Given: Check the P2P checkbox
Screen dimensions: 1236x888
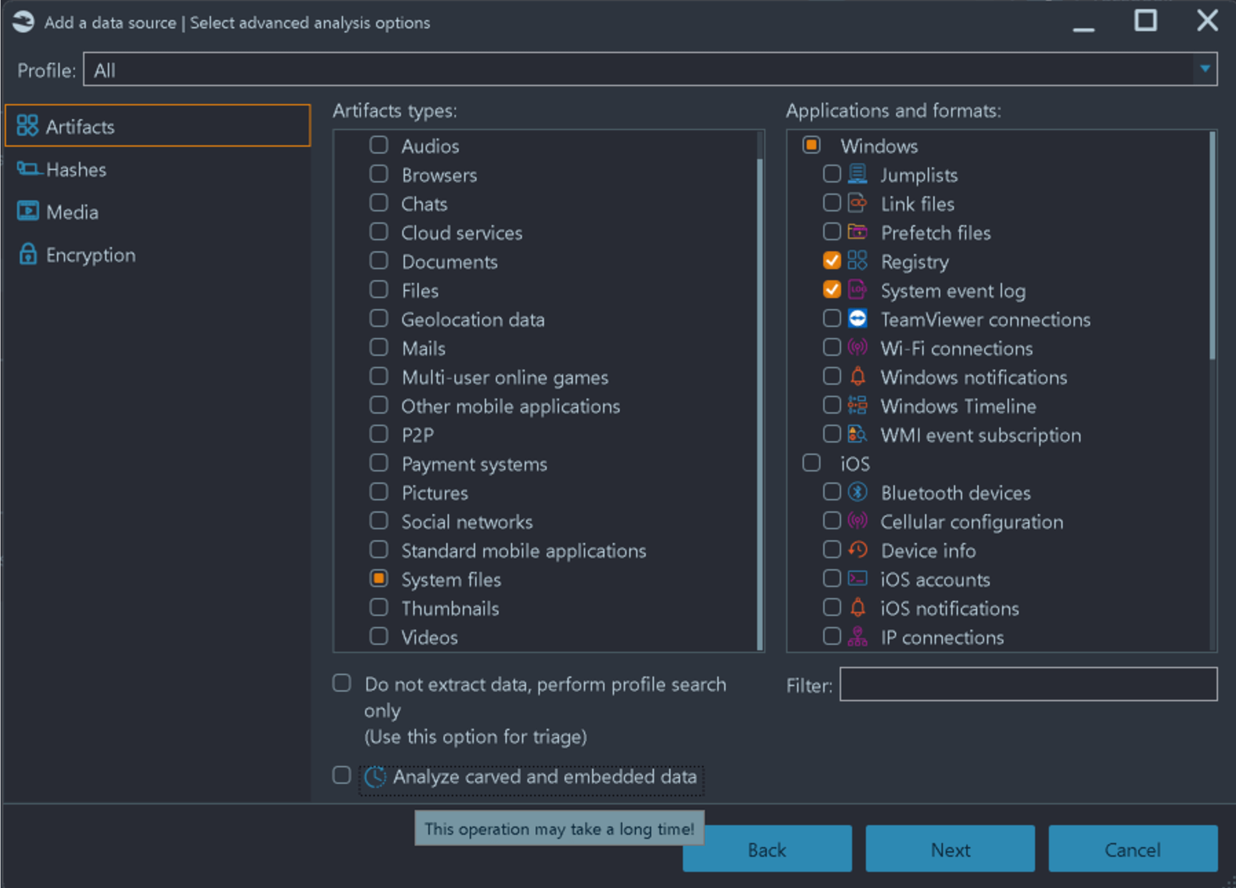Looking at the screenshot, I should coord(379,434).
